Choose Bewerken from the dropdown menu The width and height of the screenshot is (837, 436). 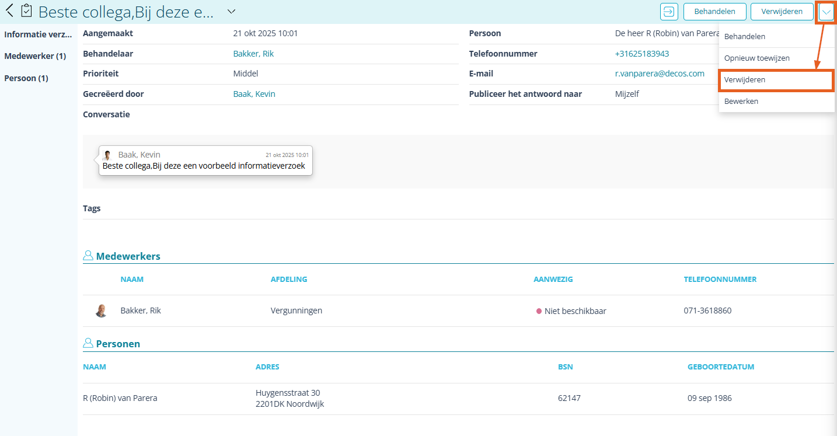(741, 101)
